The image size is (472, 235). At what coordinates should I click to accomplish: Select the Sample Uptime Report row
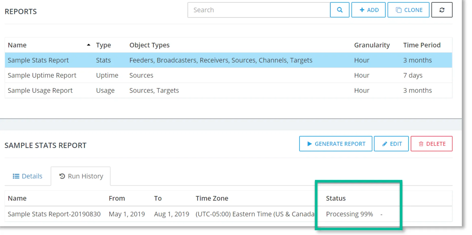point(228,75)
